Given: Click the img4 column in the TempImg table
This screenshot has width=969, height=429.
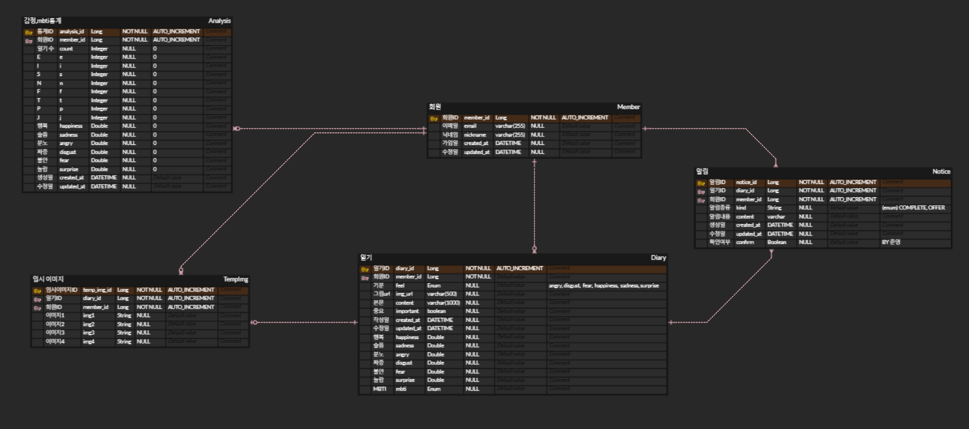Looking at the screenshot, I should click(89, 342).
